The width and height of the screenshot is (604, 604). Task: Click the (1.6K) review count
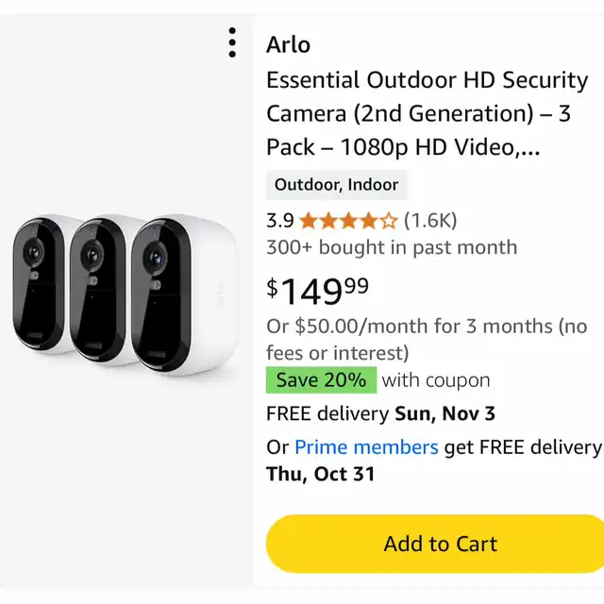[x=429, y=221]
